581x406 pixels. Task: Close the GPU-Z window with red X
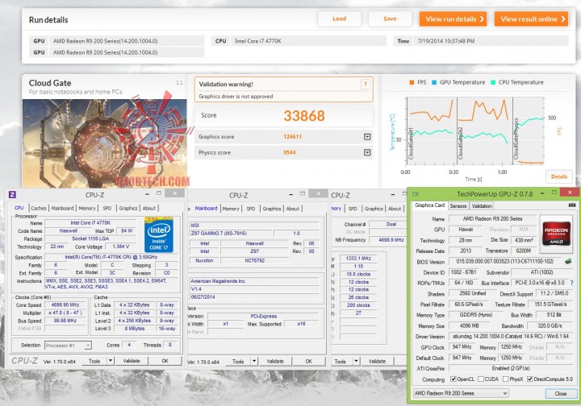tap(570, 193)
